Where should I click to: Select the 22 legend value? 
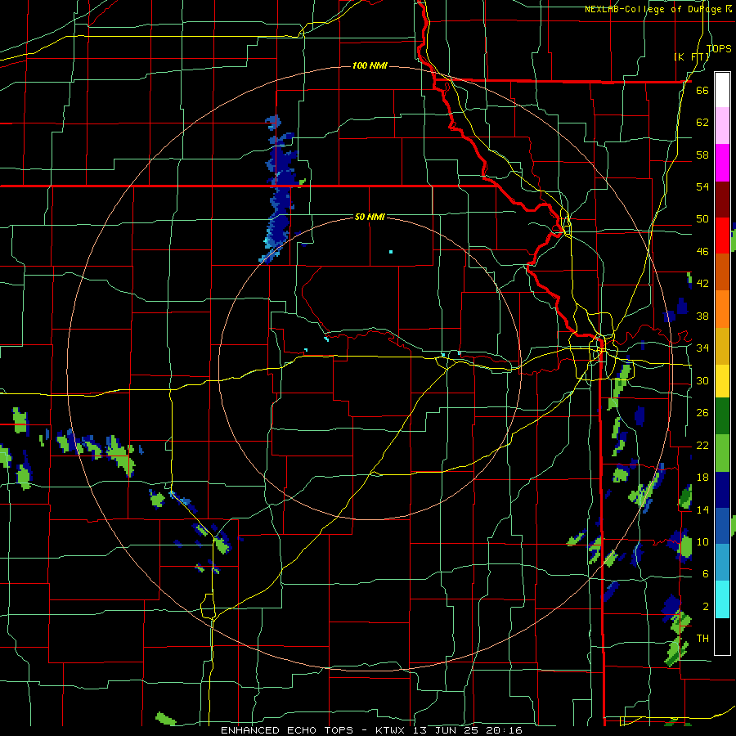[x=702, y=446]
